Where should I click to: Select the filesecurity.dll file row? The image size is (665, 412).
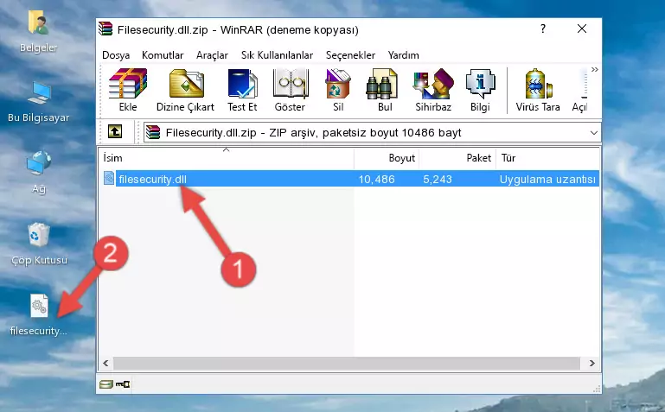point(349,179)
